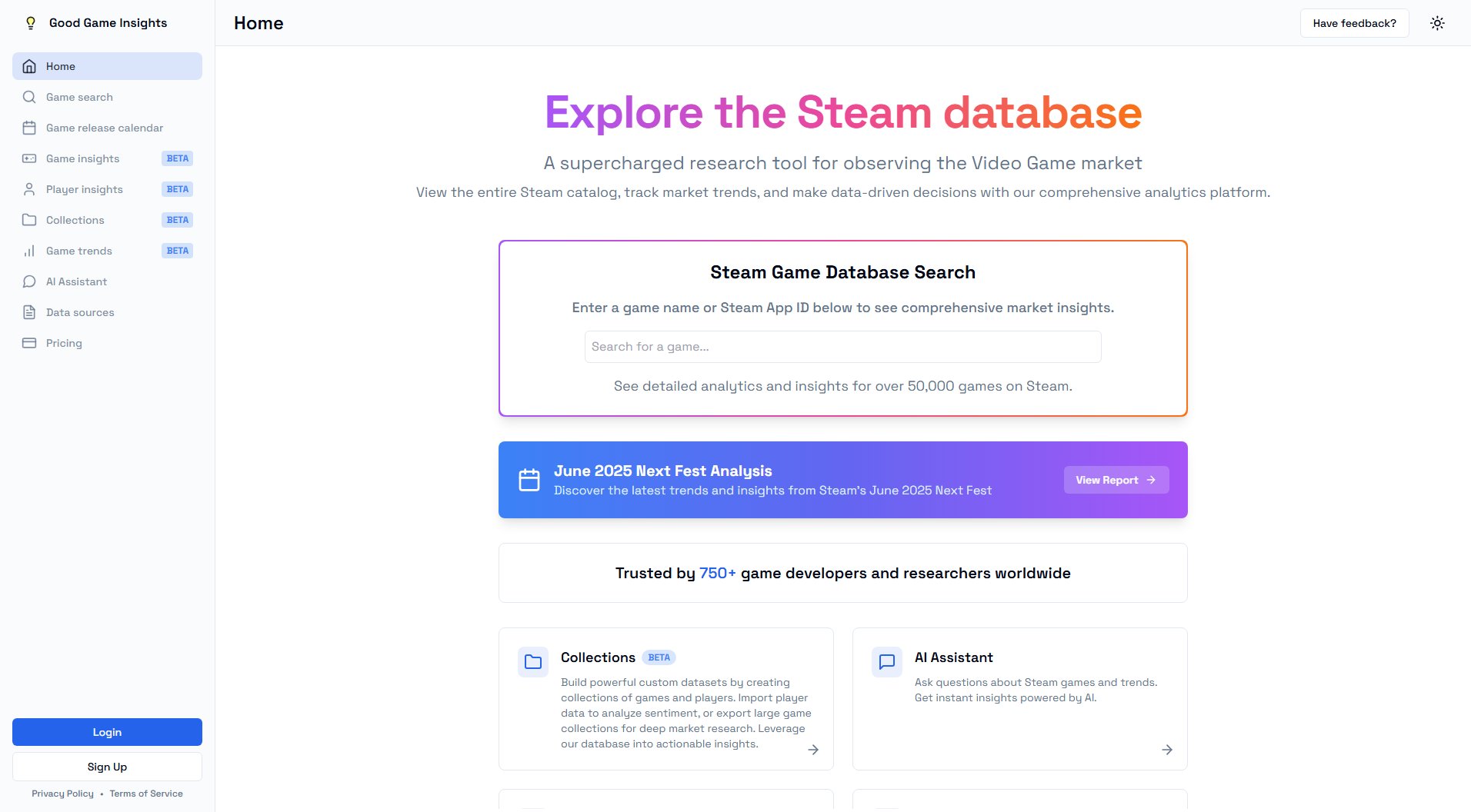Click the lightbulb logo icon

(x=31, y=23)
